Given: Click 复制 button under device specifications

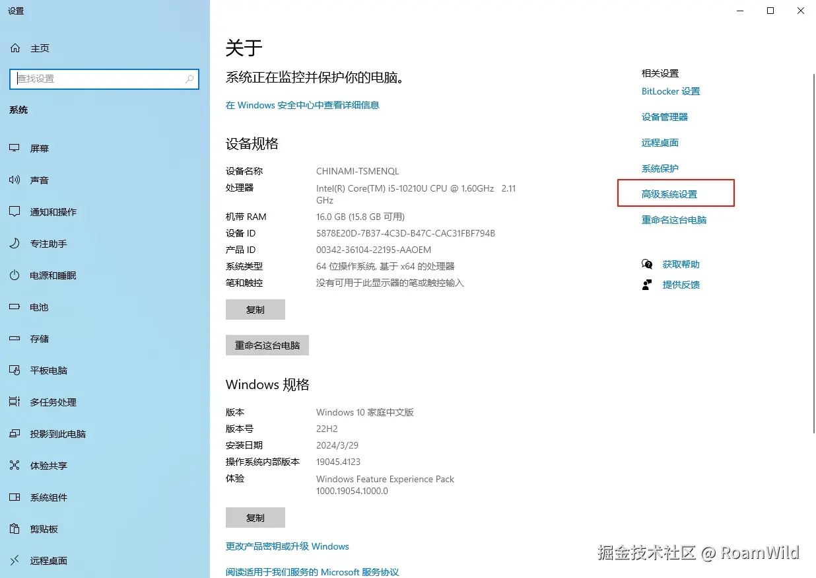Looking at the screenshot, I should [255, 310].
